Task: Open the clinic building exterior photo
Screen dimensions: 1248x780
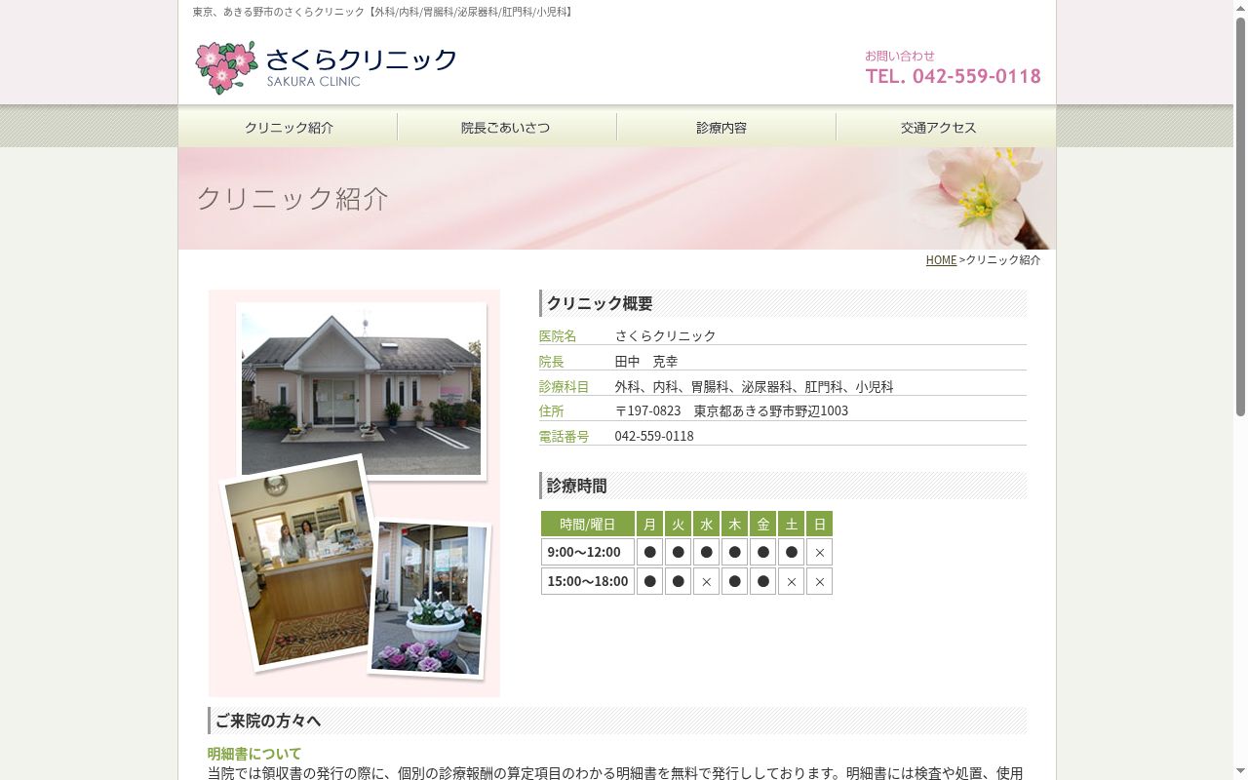Action: click(361, 390)
